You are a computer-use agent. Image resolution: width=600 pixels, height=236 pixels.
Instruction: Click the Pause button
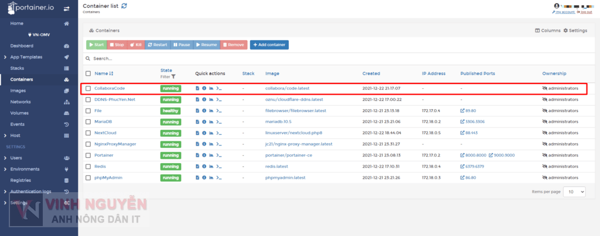[x=182, y=45]
